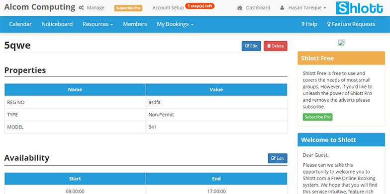Click the Dashboard gauge icon
The height and width of the screenshot is (194, 390).
[240, 8]
